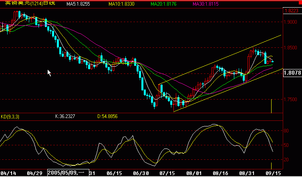Click the 04/29 date label
This screenshot has width=302, height=177.
point(35,173)
